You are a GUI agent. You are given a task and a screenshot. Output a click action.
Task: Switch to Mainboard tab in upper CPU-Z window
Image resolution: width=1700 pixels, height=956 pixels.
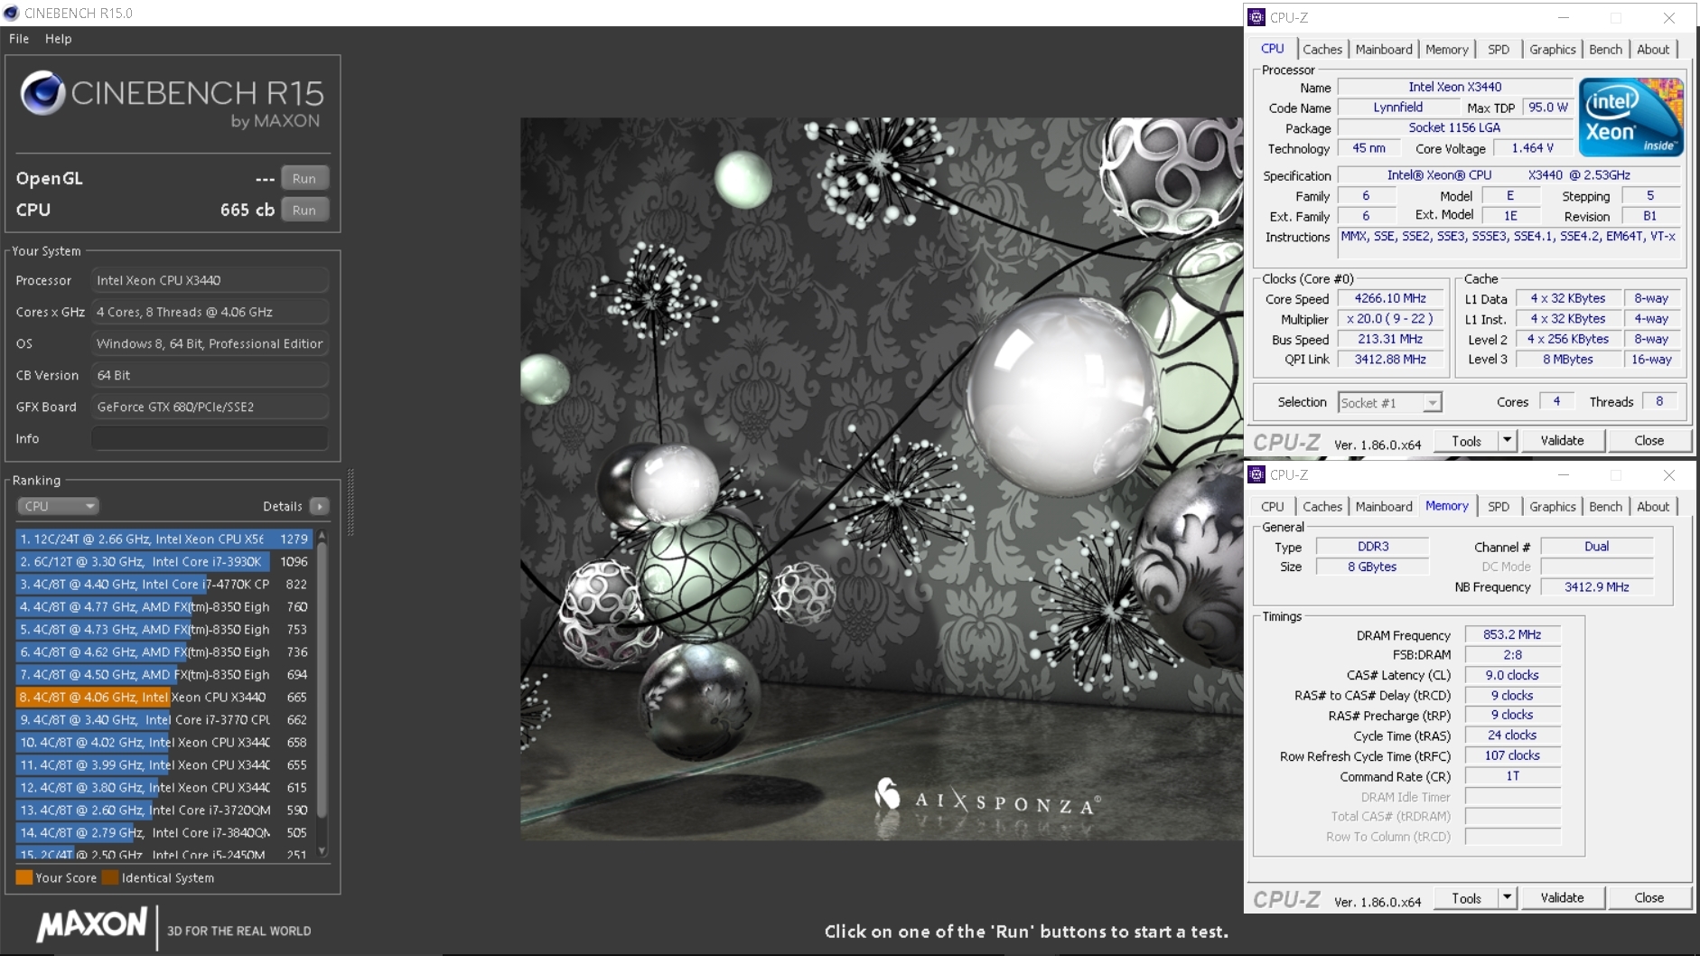(1384, 50)
